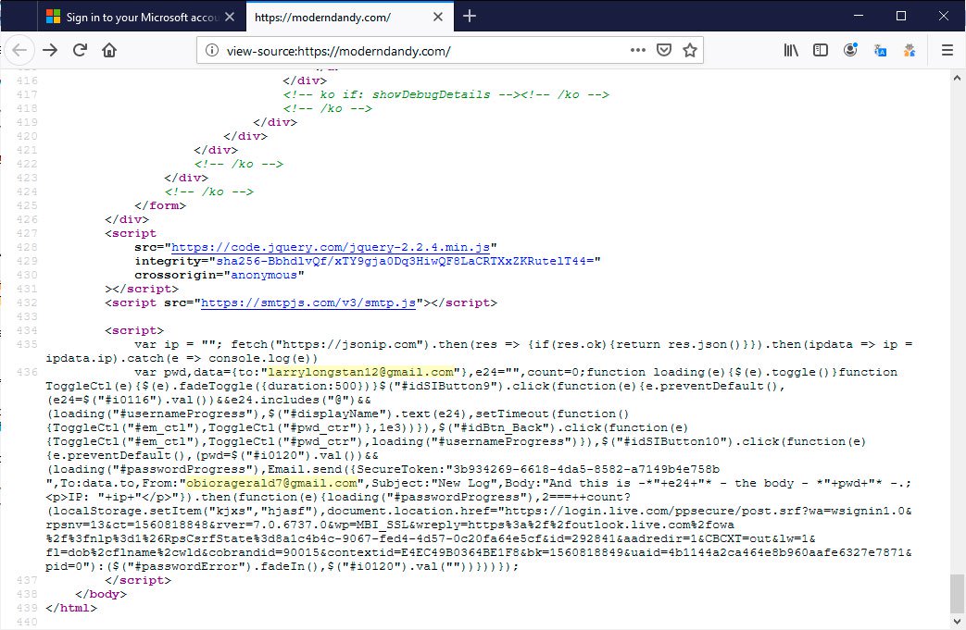Viewport: 966px width, 630px height.
Task: Go back to the previous page
Action: tap(19, 50)
